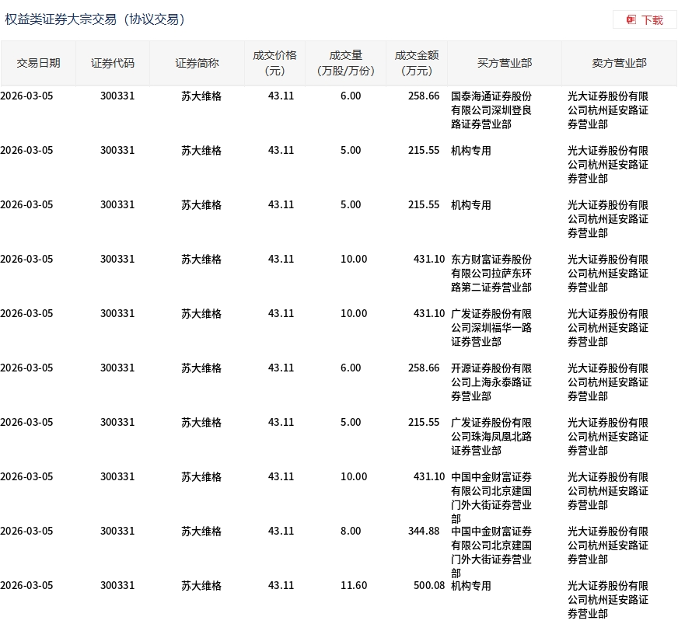Click the amount value 500.08

tap(429, 585)
